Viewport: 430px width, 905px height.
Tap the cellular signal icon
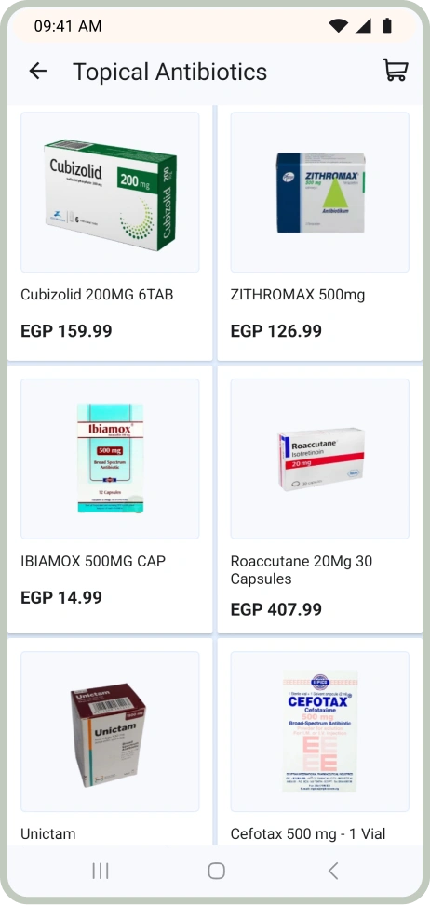[x=363, y=26]
